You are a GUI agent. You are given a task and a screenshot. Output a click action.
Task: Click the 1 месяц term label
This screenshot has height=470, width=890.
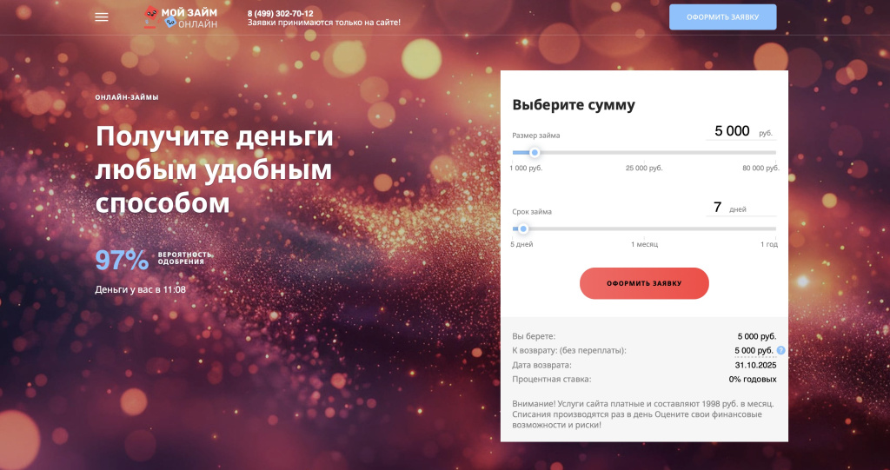[x=644, y=244]
